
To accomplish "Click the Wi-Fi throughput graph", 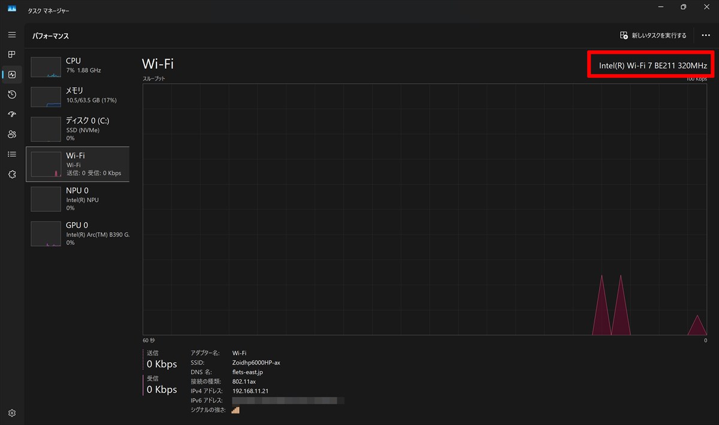I will point(425,210).
